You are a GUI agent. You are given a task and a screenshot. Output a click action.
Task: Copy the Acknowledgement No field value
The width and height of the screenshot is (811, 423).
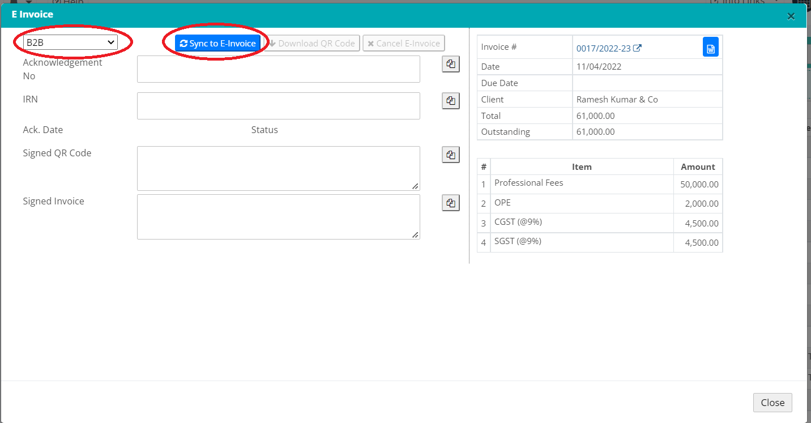tap(450, 65)
